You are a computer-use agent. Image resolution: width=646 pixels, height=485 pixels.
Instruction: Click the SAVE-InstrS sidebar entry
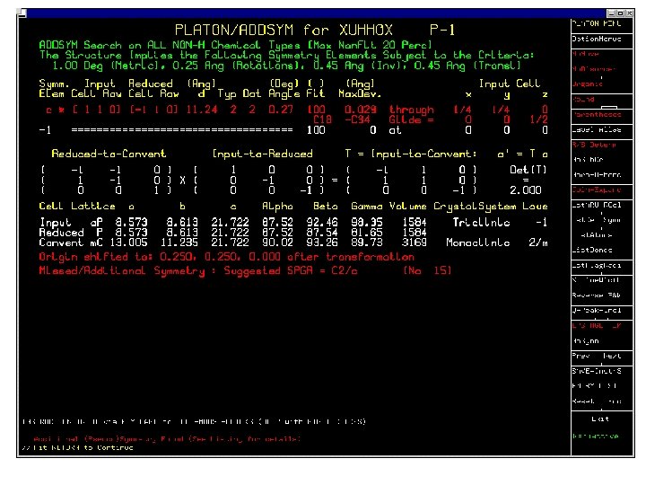(x=597, y=371)
